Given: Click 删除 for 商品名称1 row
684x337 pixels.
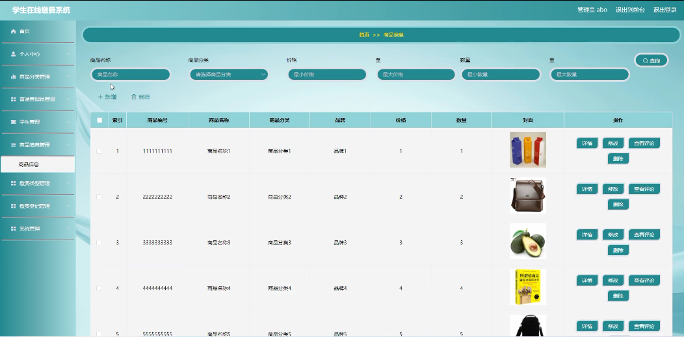Looking at the screenshot, I should coord(618,158).
